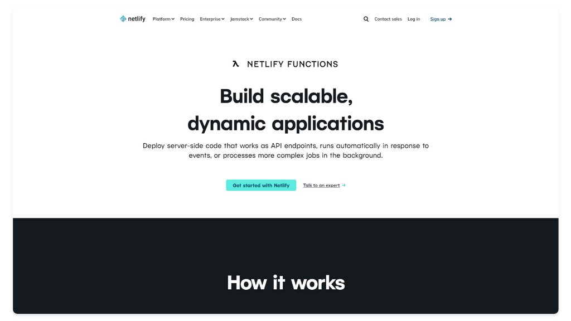Expand the Community dropdown menu

click(272, 19)
